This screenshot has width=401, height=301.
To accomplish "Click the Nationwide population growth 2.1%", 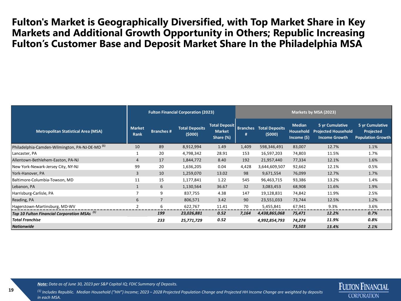I will pos(373,227).
